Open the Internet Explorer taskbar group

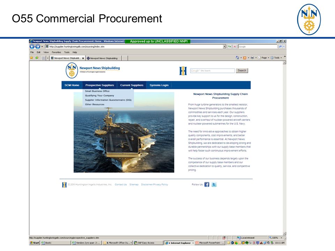(x=179, y=243)
